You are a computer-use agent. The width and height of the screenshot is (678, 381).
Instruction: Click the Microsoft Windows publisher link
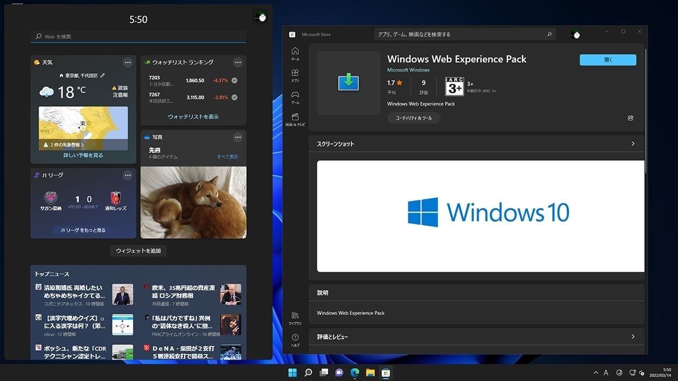[408, 70]
